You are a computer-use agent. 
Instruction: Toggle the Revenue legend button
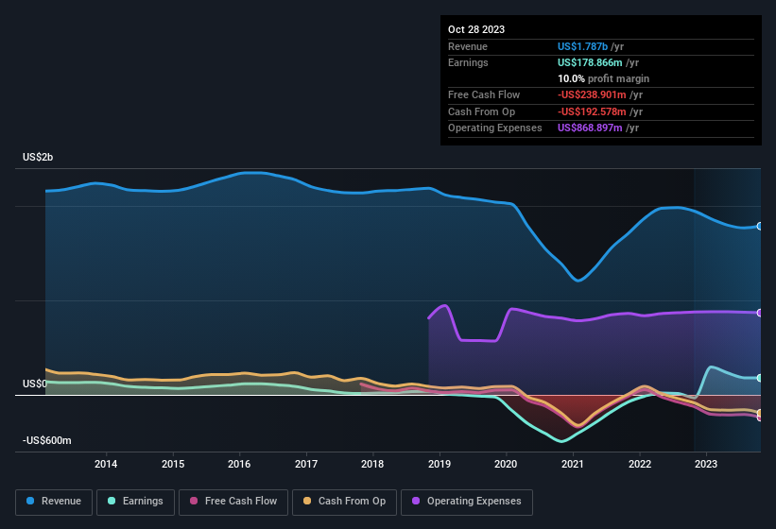pyautogui.click(x=54, y=502)
